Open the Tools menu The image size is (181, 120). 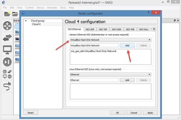click(x=63, y=8)
